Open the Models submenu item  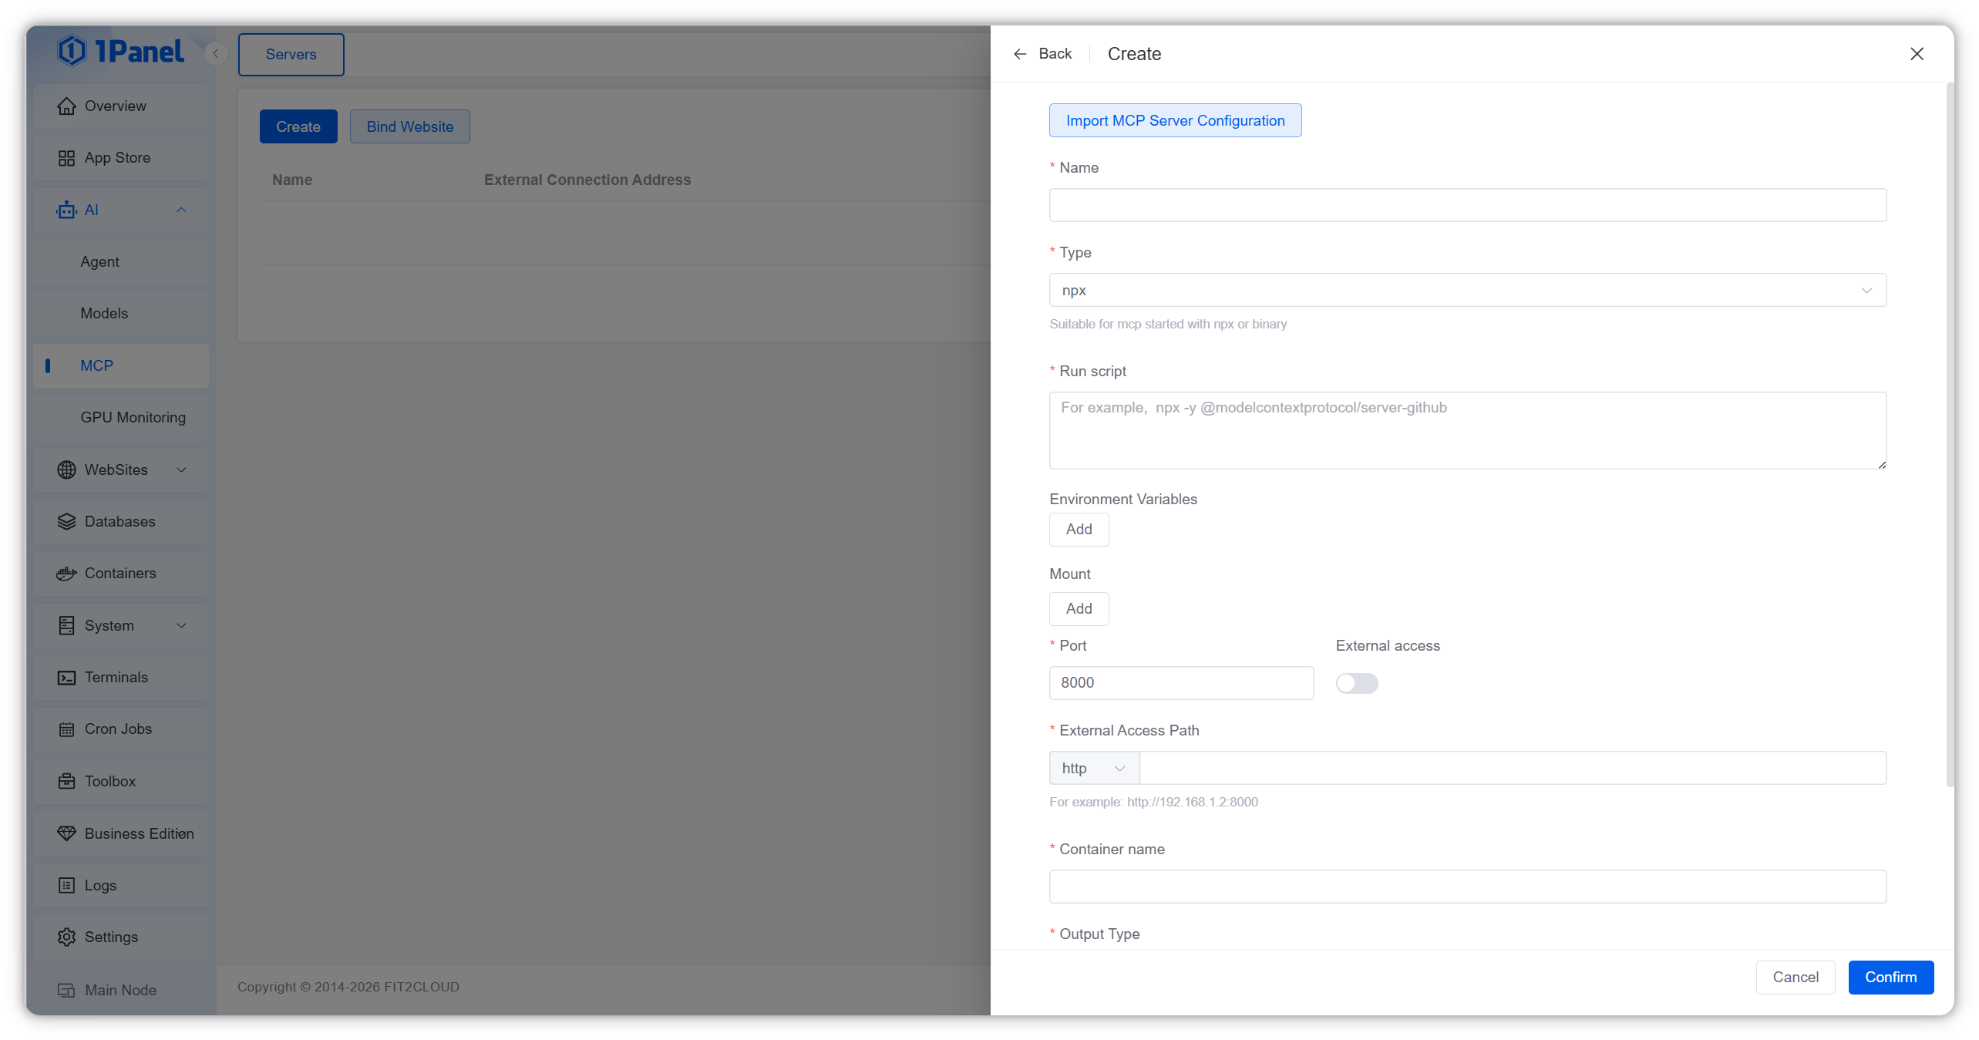pyautogui.click(x=121, y=314)
